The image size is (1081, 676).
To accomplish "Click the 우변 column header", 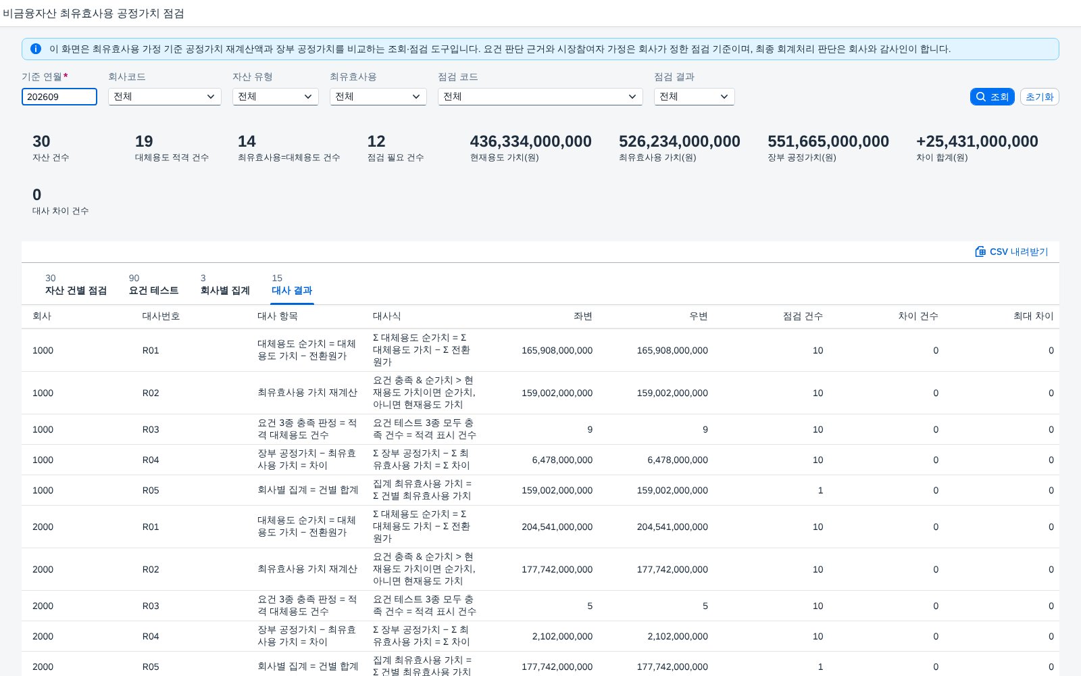I will tap(699, 316).
